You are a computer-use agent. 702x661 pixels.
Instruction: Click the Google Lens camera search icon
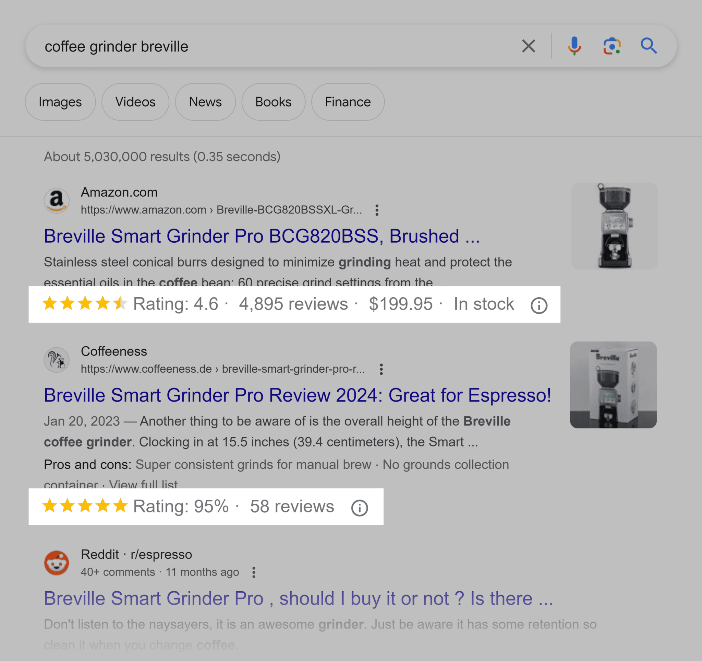click(611, 45)
